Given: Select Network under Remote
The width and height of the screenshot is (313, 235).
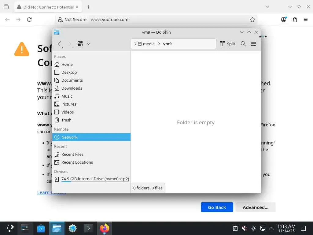Looking at the screenshot, I should 91,137.
